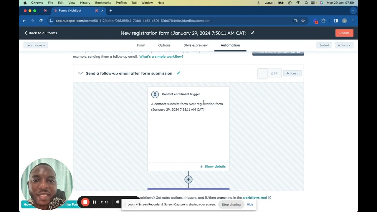Viewport: 377px width, 212px height.
Task: Open the Learn more dropdown
Action: click(36, 45)
